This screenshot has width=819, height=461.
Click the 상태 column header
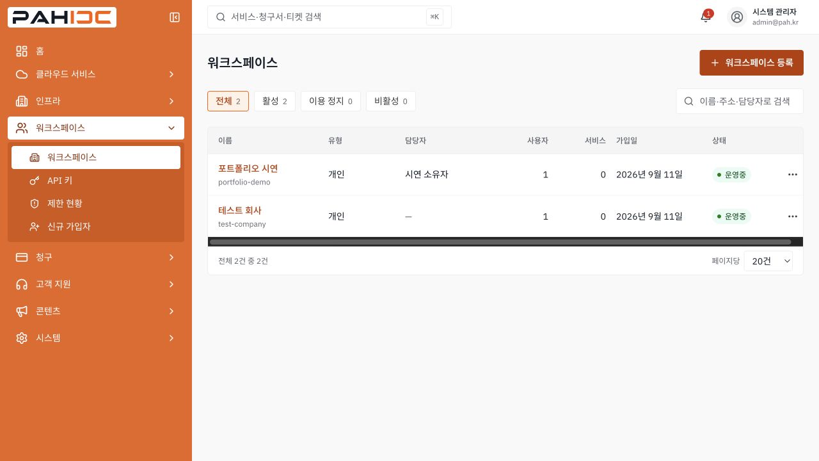[719, 140]
